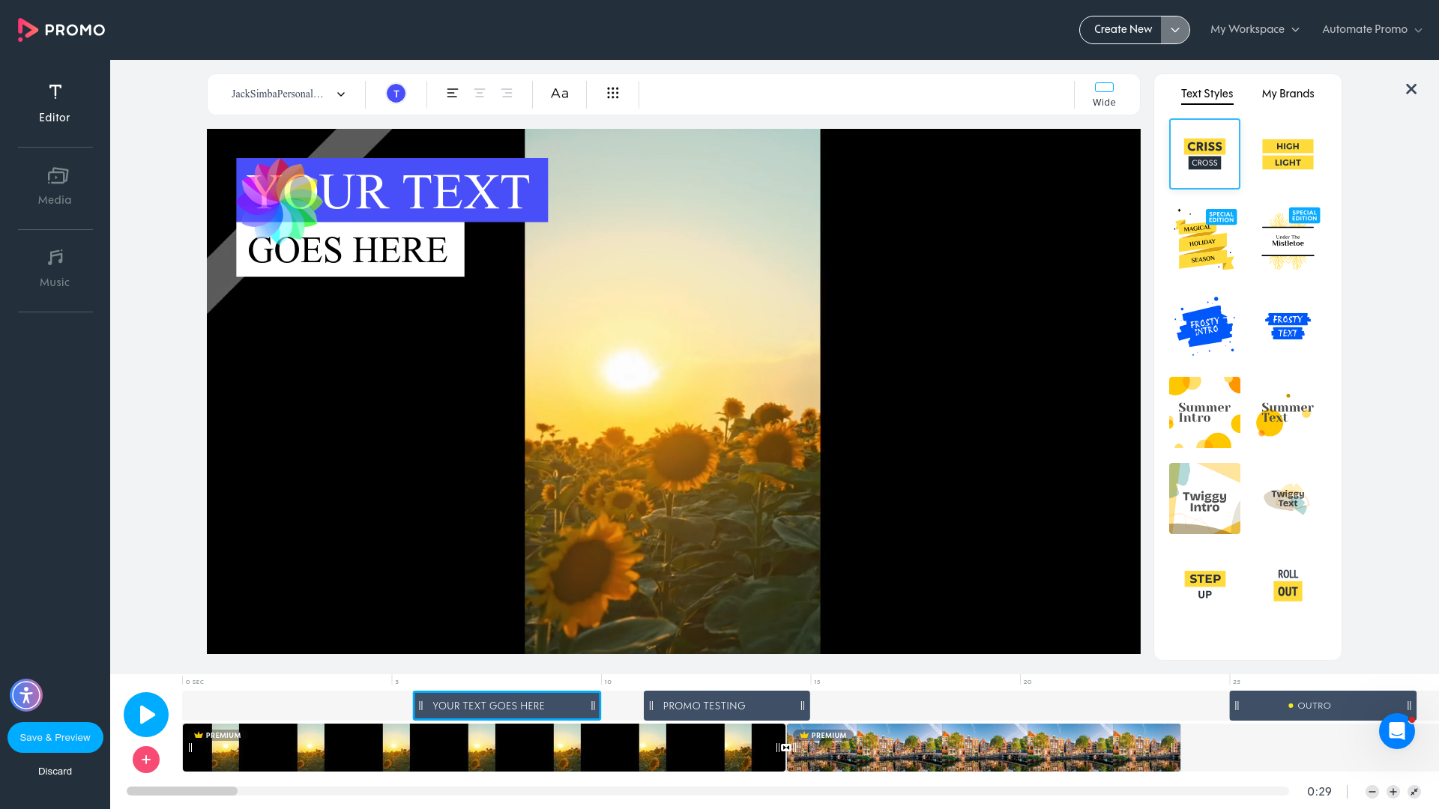Open the apps grid icon in text toolbar
1439x809 pixels.
point(613,94)
